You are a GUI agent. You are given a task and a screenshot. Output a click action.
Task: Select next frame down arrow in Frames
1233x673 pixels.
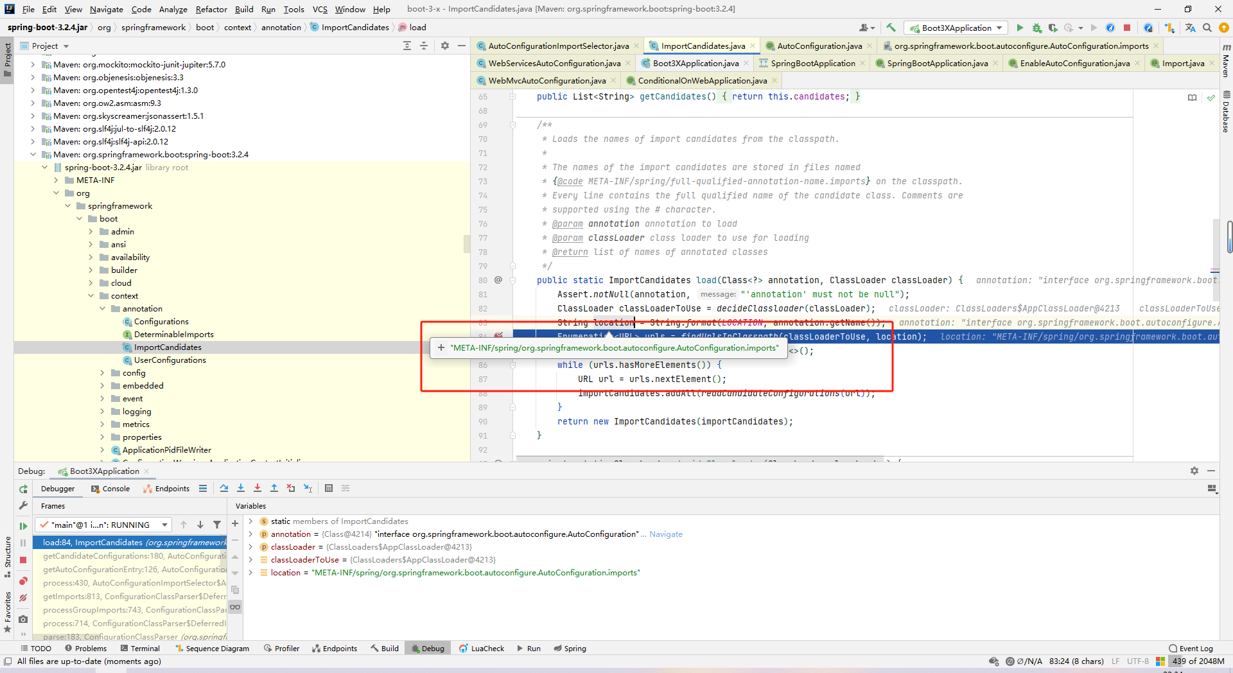coord(200,525)
